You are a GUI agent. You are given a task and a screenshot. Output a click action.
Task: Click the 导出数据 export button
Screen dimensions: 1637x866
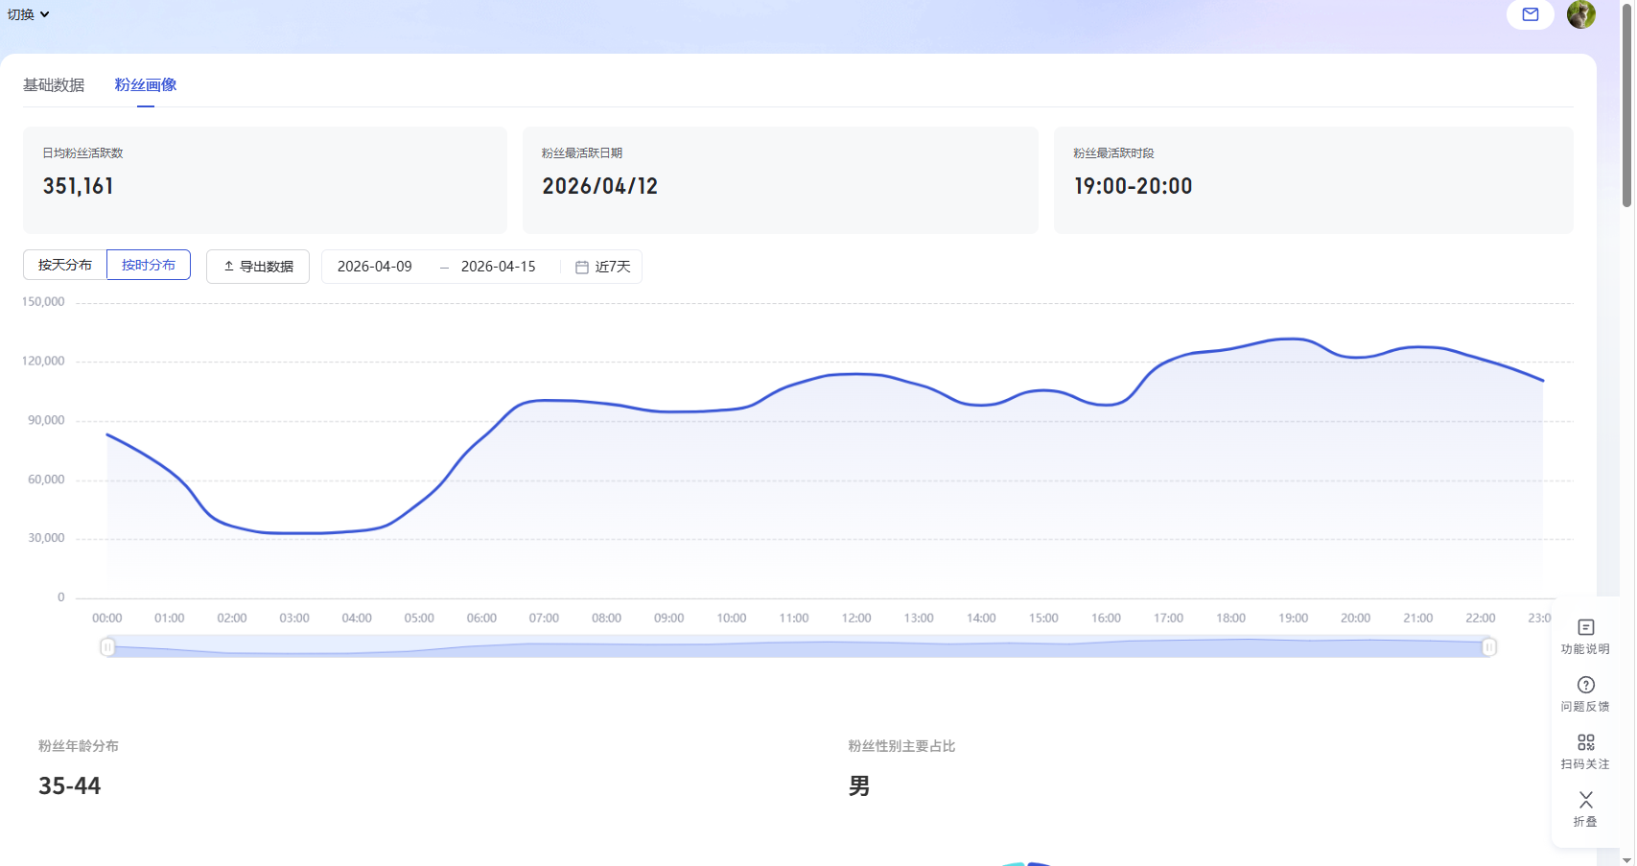(x=258, y=267)
